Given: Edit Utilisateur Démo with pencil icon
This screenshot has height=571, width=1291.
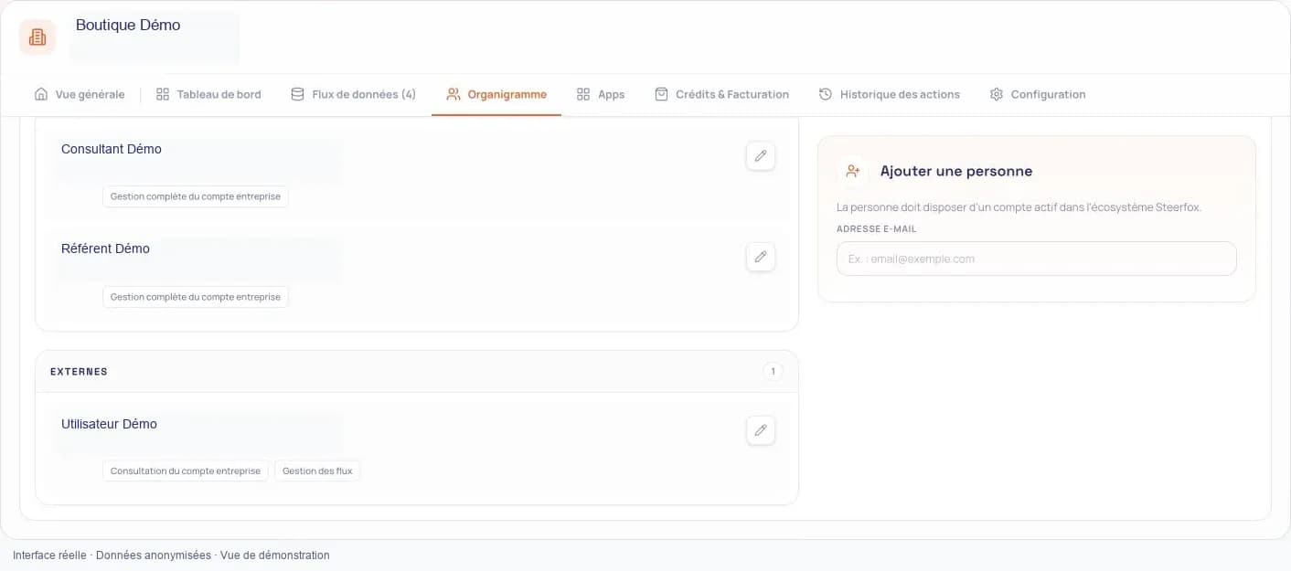Looking at the screenshot, I should pos(761,430).
